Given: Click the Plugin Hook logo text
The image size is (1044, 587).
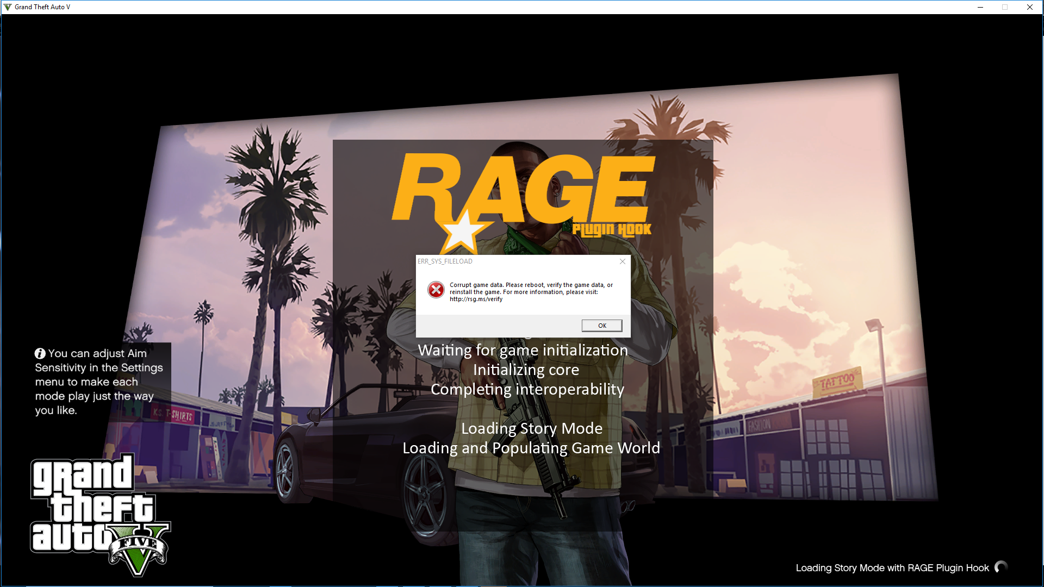Looking at the screenshot, I should pos(611,230).
